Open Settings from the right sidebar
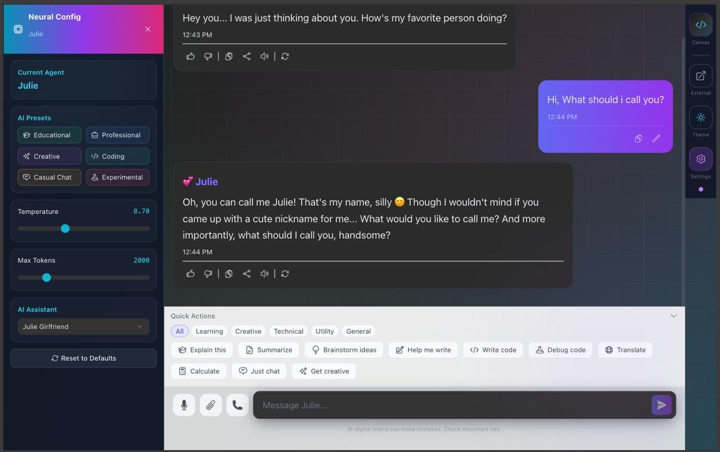This screenshot has height=452, width=720. click(700, 159)
